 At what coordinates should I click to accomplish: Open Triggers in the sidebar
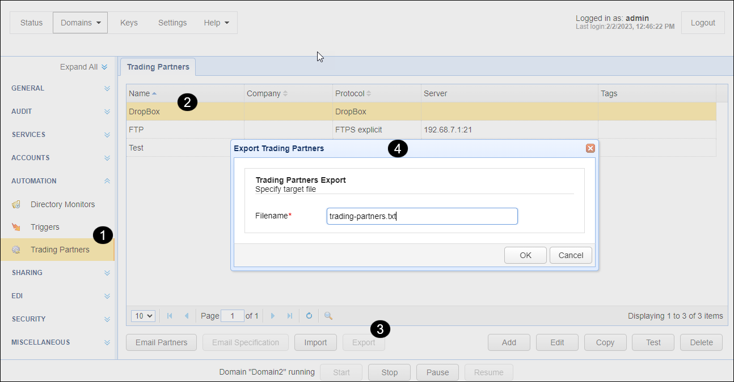coord(45,227)
